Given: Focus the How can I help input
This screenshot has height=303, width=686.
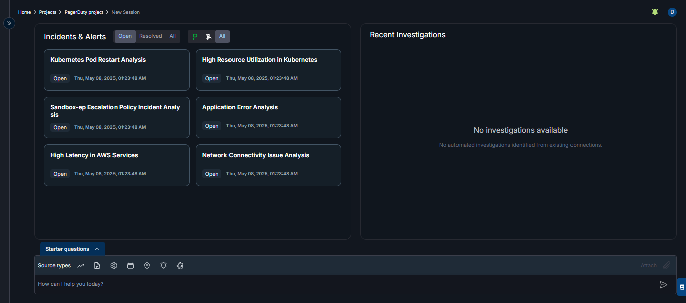Looking at the screenshot, I should [341, 284].
